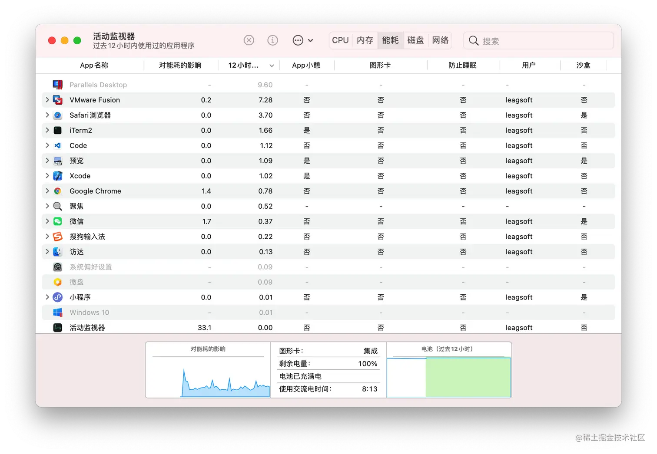Sort by App名称 column header
The height and width of the screenshot is (454, 657).
click(x=94, y=65)
